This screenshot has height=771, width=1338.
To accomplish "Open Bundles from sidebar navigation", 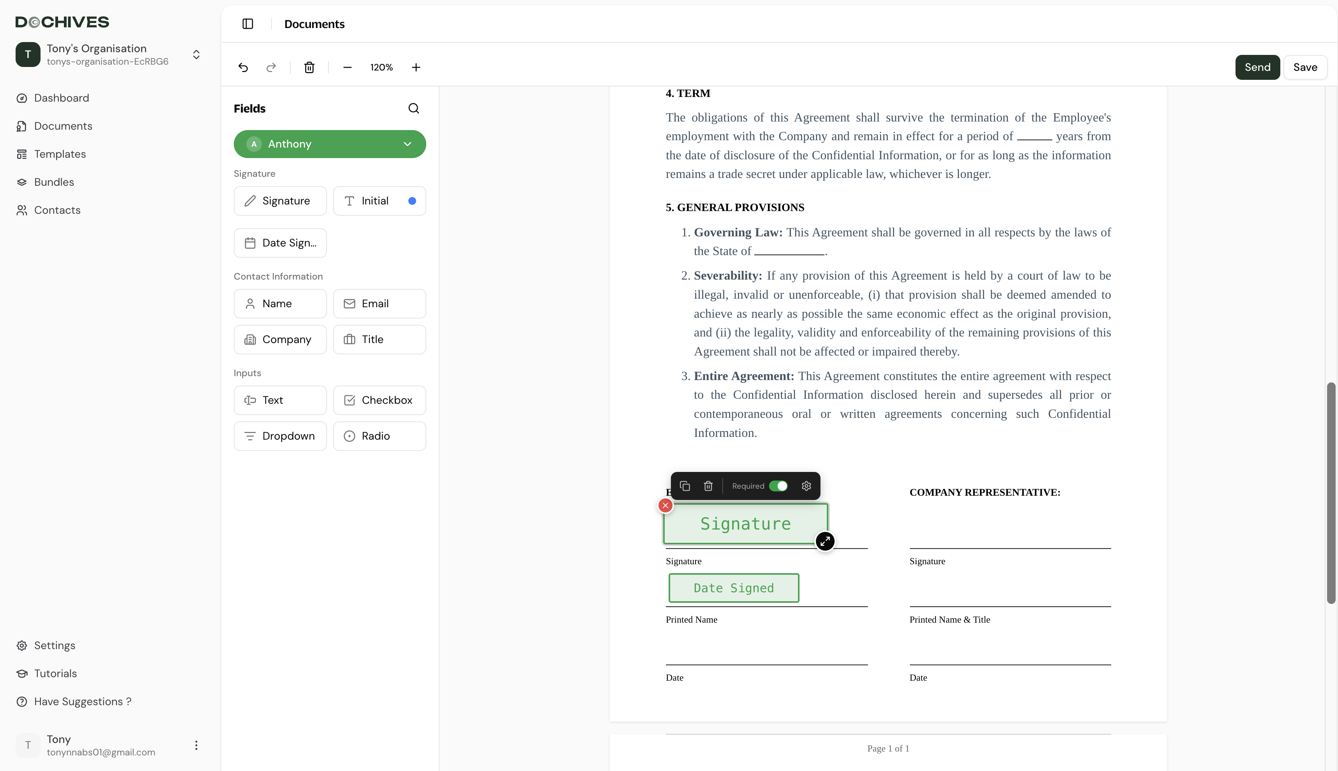I will 54,182.
